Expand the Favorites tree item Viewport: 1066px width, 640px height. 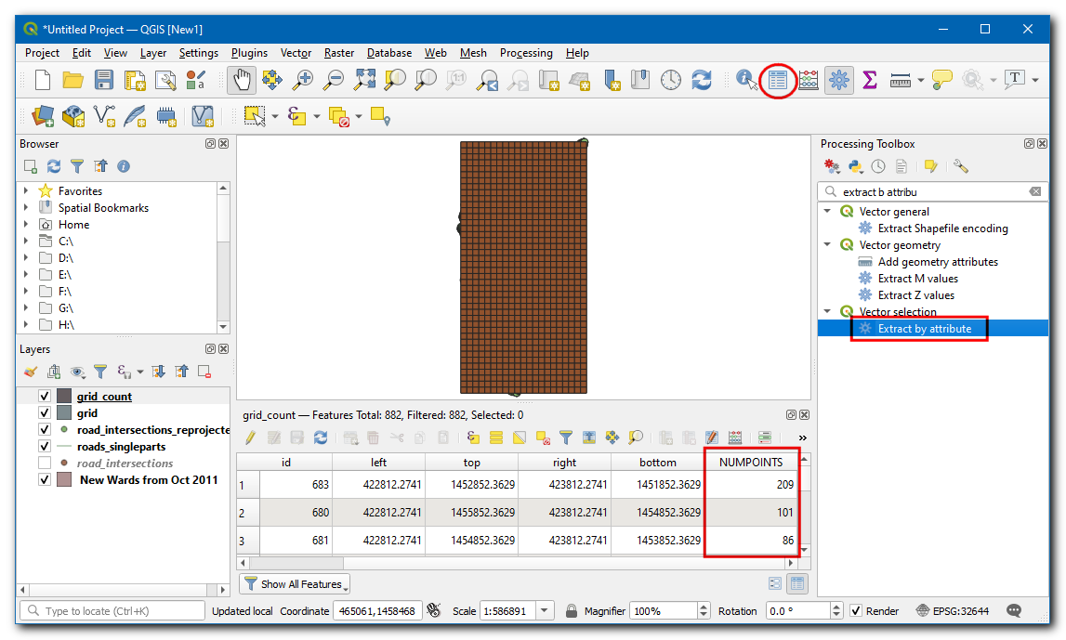[26, 191]
